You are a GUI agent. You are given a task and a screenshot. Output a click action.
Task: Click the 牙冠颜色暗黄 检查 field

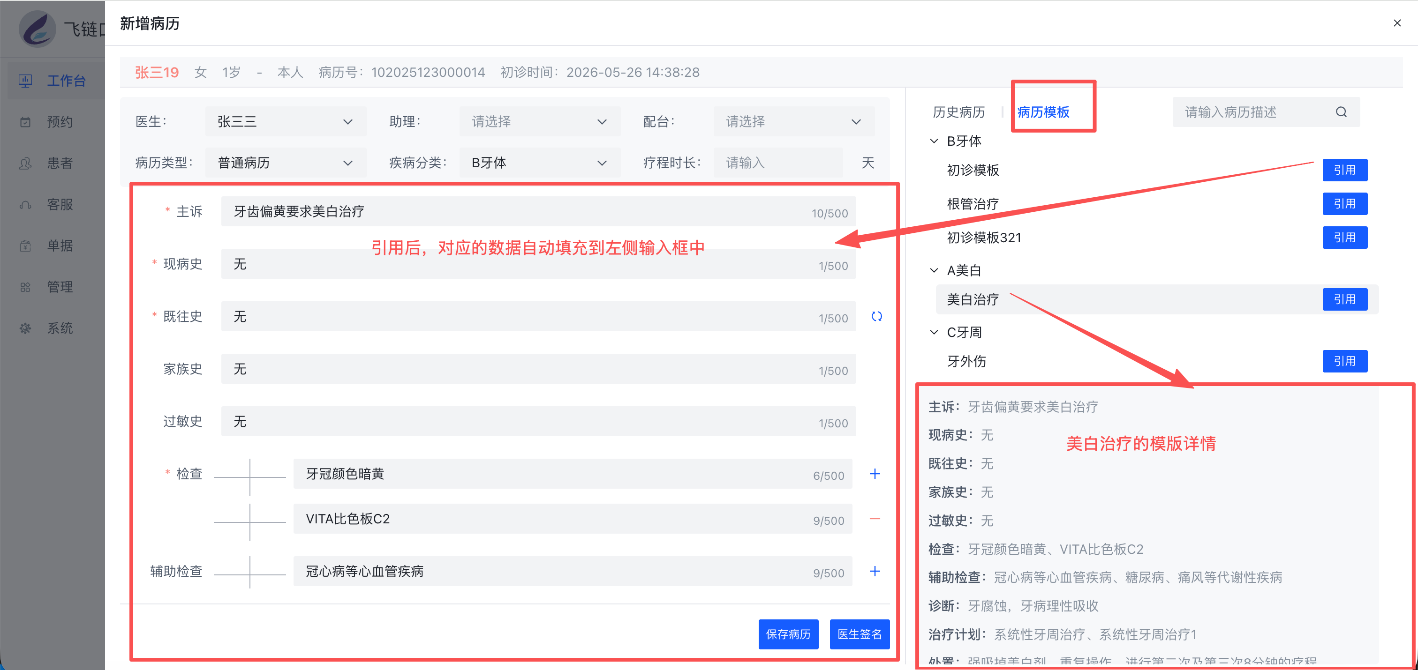click(573, 474)
